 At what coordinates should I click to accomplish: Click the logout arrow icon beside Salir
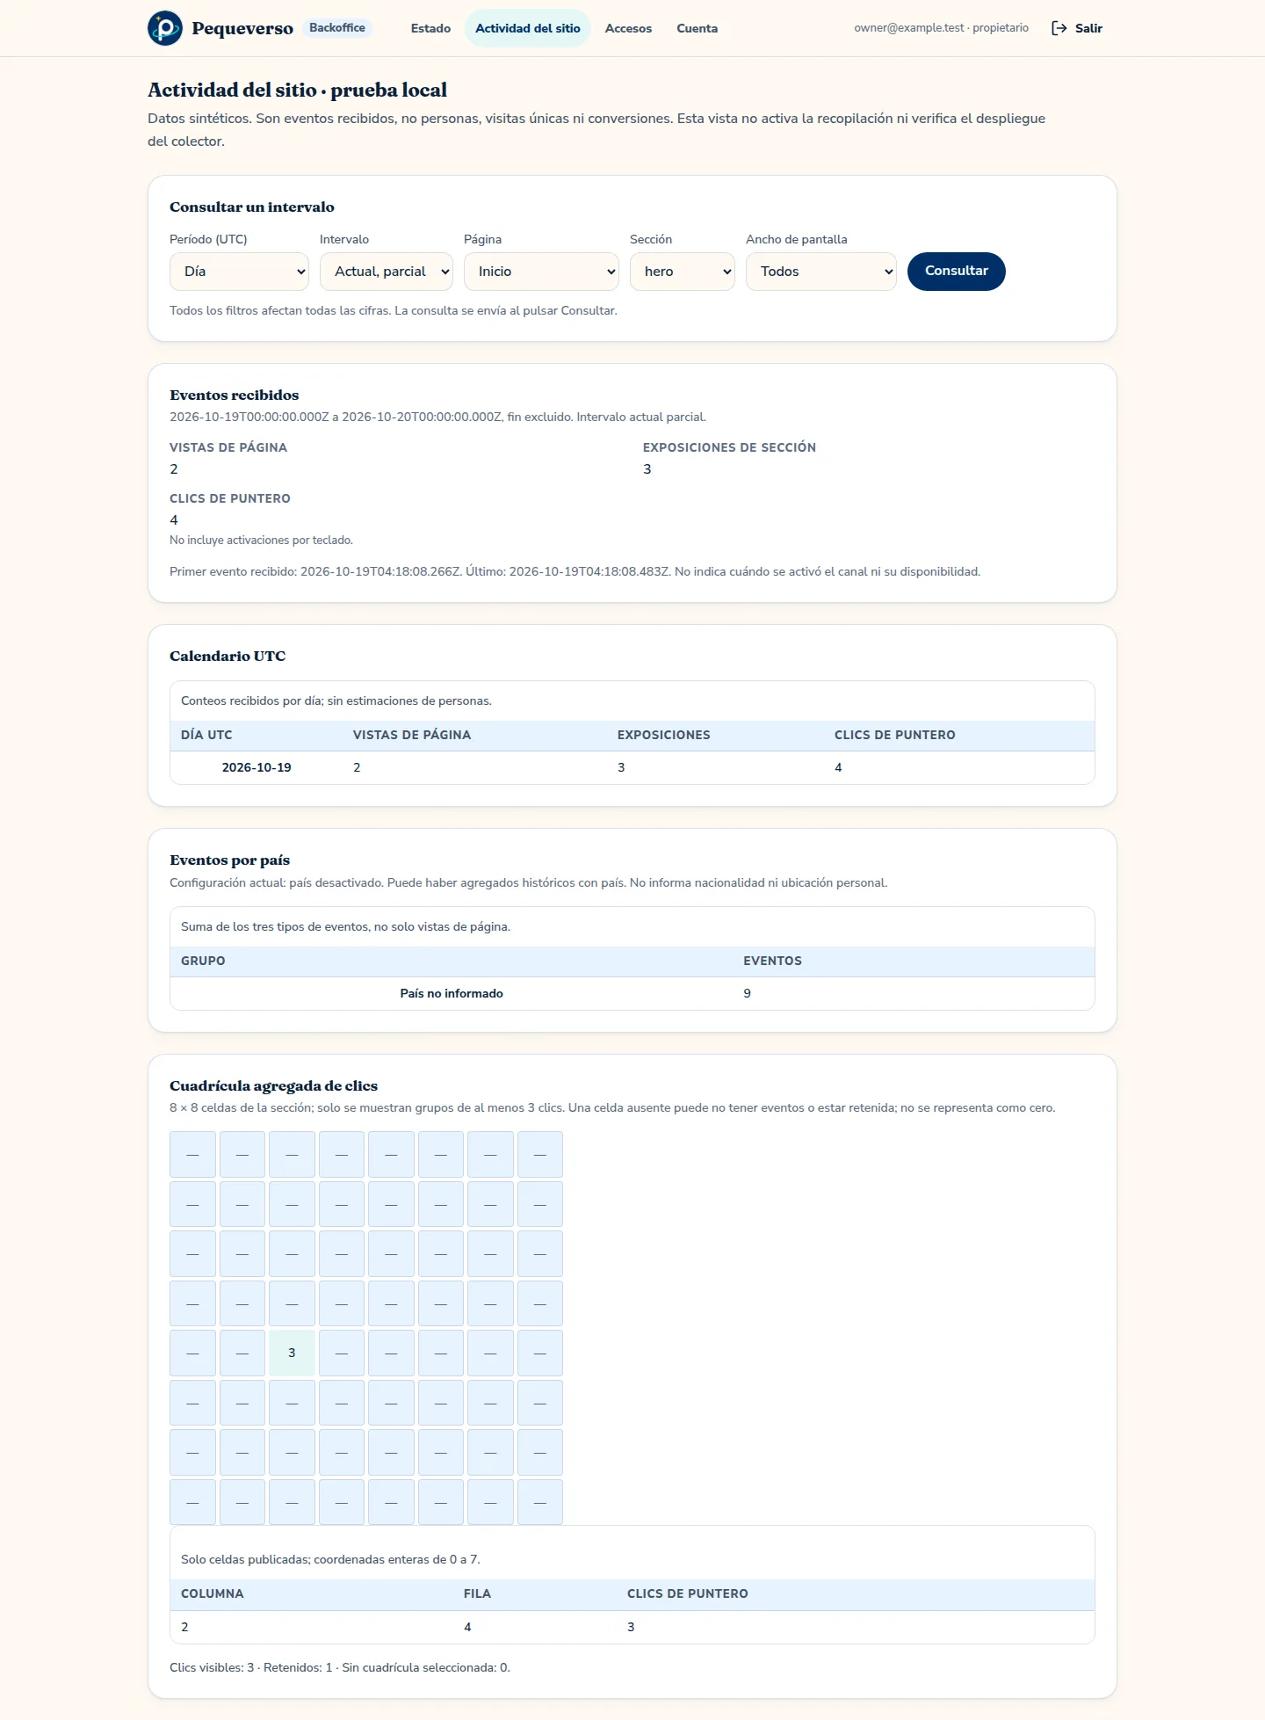[1059, 28]
